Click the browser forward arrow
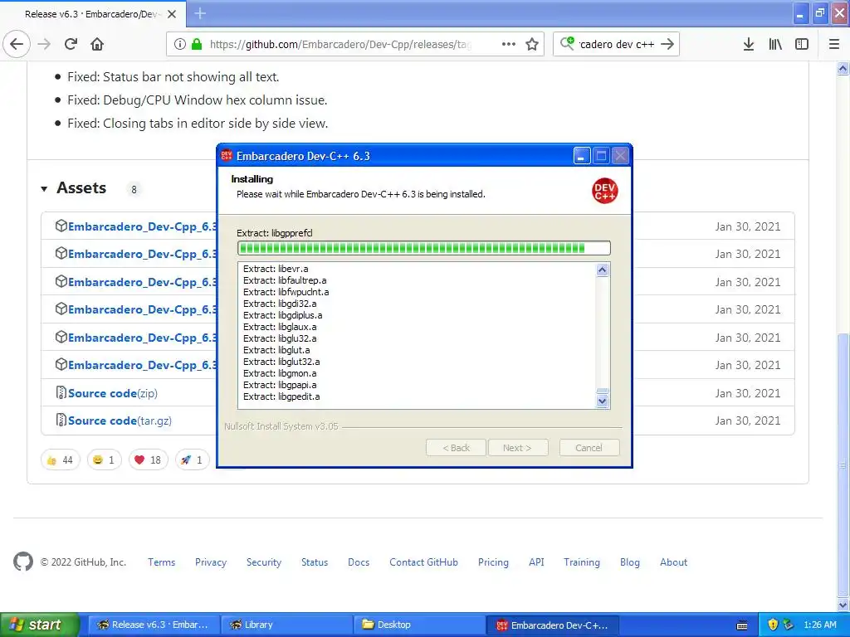The width and height of the screenshot is (850, 637). [x=44, y=44]
